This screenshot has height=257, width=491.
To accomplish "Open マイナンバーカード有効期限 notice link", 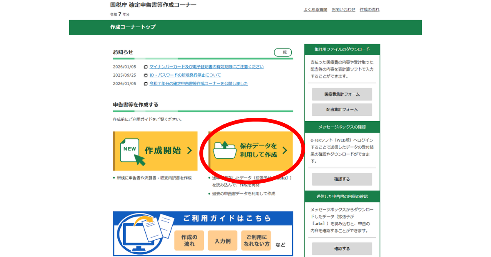I will [207, 67].
